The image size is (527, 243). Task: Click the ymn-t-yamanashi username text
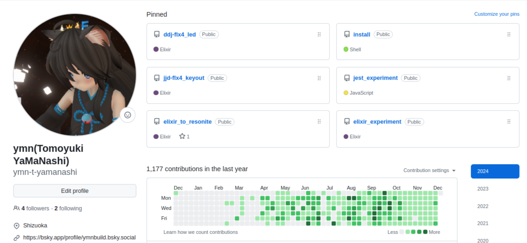[45, 172]
